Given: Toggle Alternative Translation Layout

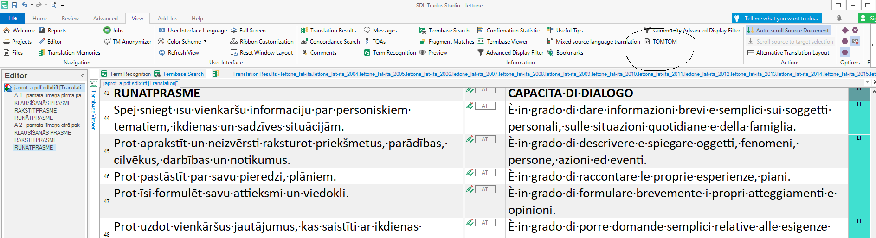Looking at the screenshot, I should tap(792, 53).
